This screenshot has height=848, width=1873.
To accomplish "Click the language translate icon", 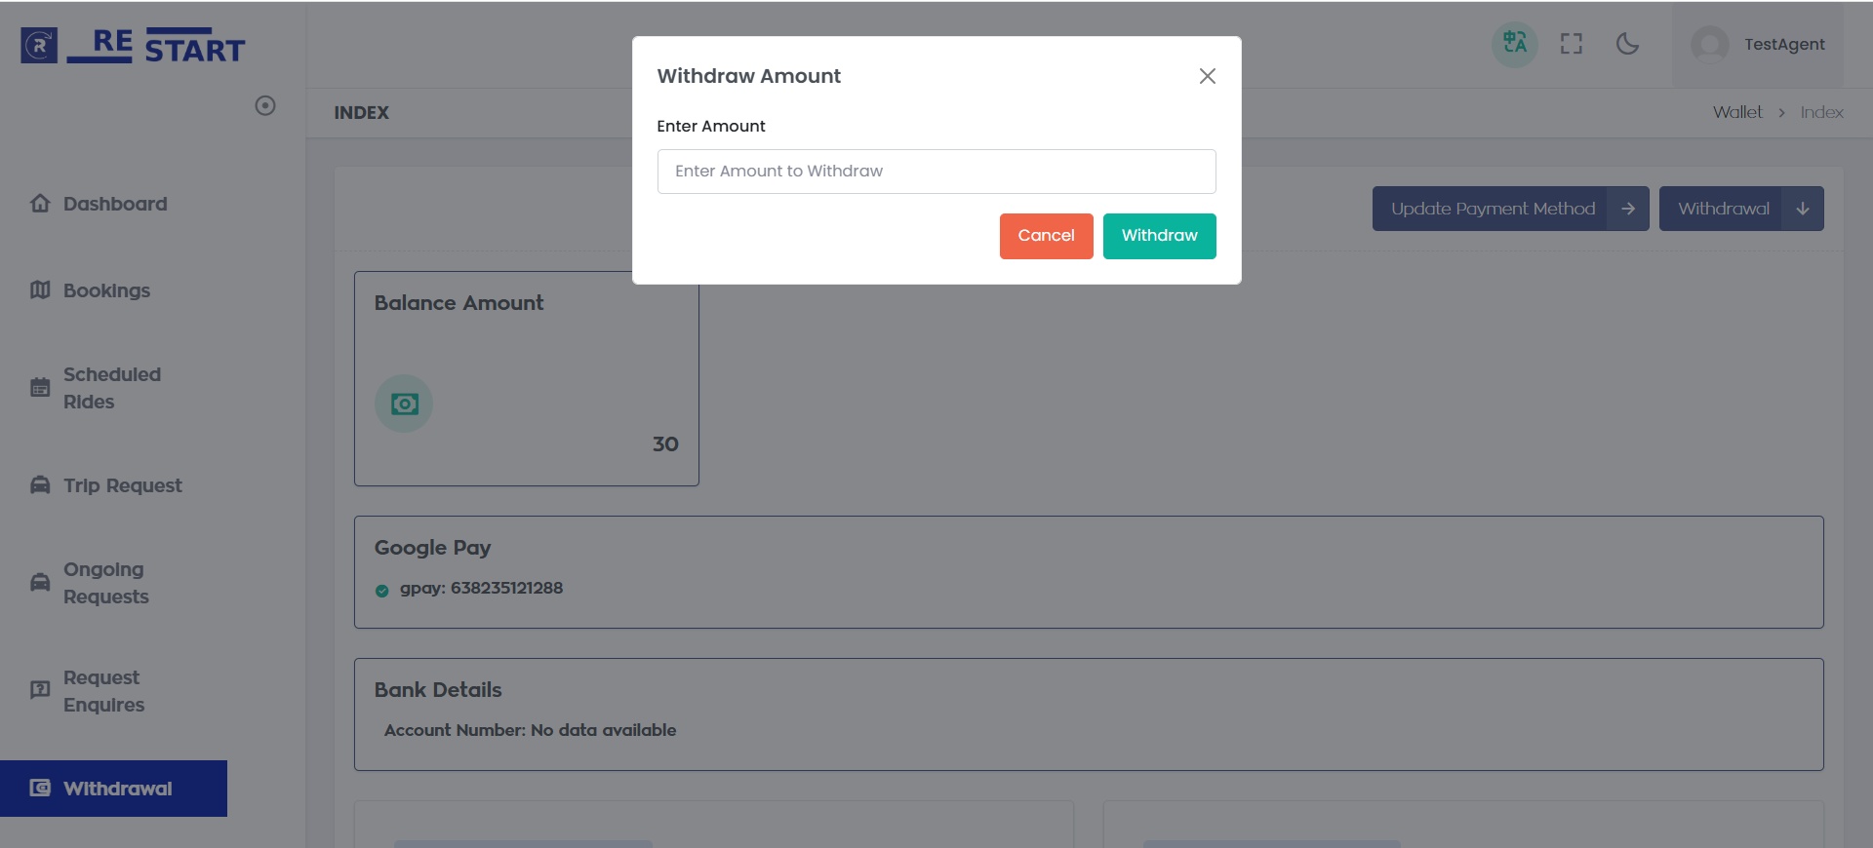I will click(x=1514, y=44).
